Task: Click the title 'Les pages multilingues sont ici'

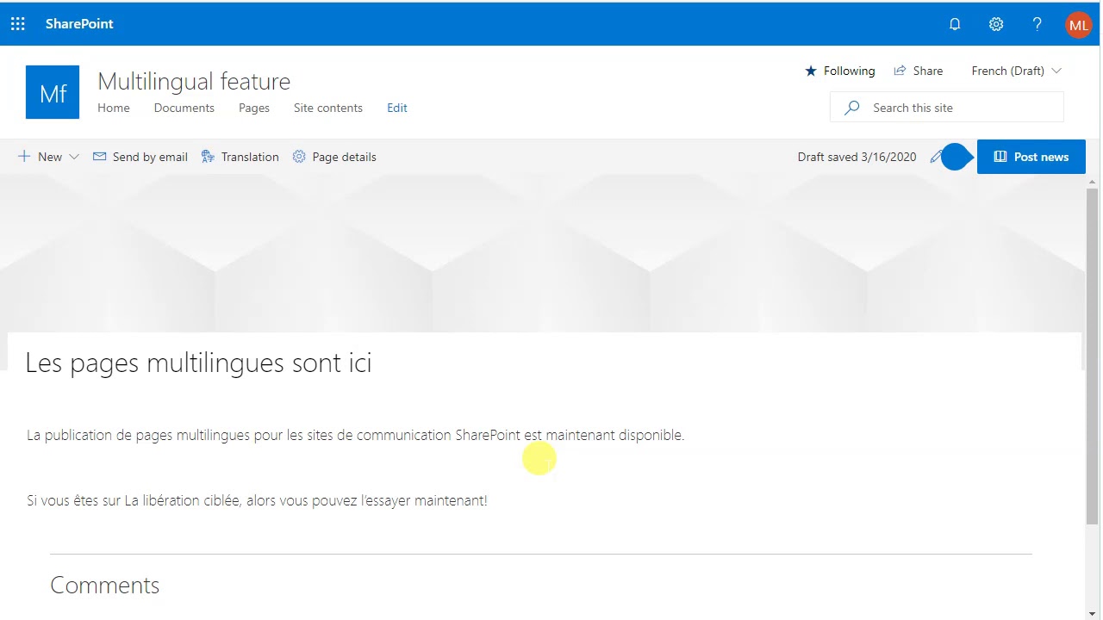Action: (x=198, y=363)
